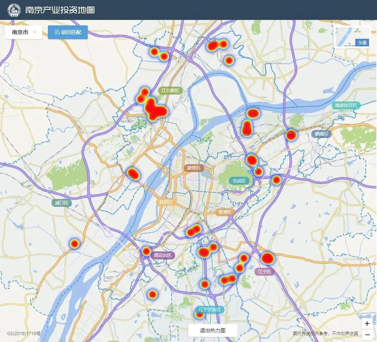
Task: Click heat spot left of 雨花台区 label
Action: 146,252
